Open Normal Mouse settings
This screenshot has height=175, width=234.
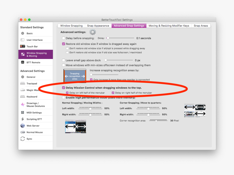pos(36,132)
